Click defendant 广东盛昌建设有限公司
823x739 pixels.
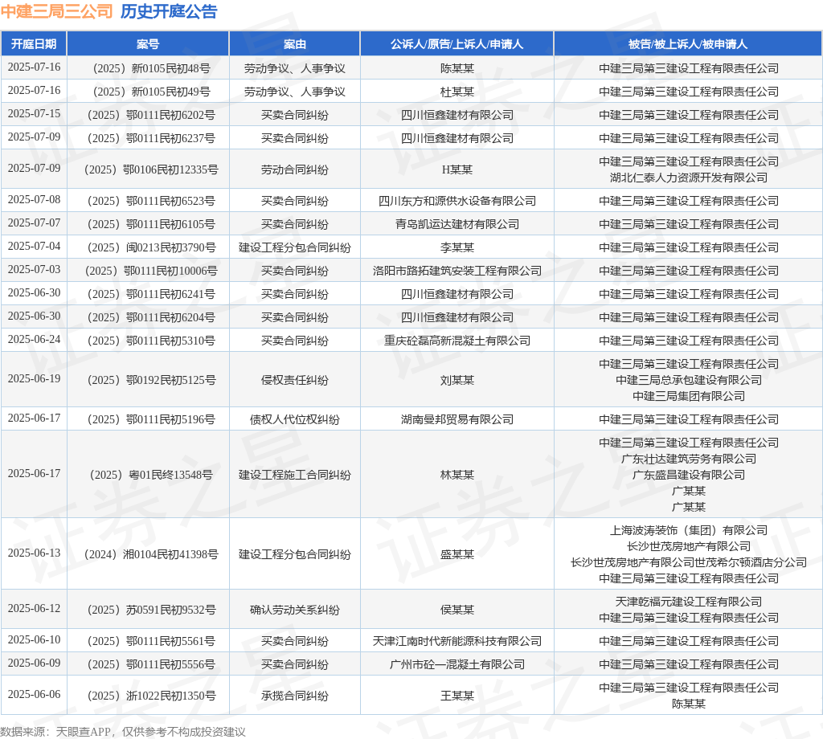click(688, 475)
